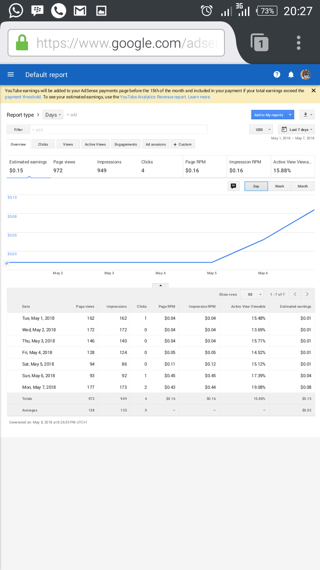Screen dimensions: 320x570
Task: Open the browser tab switcher
Action: (260, 43)
